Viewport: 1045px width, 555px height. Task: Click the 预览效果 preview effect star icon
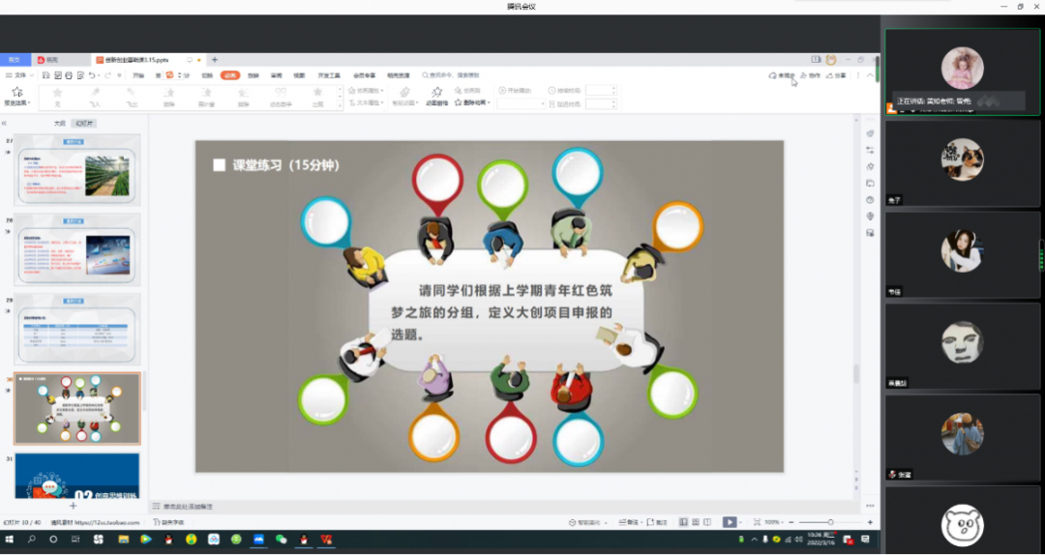coord(16,92)
